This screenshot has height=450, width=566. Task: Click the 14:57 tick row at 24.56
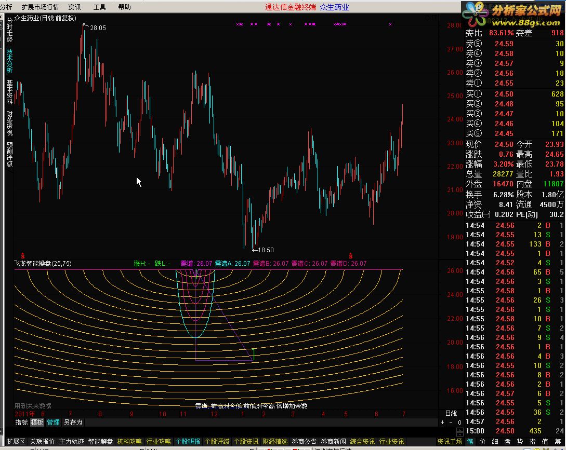(515, 421)
